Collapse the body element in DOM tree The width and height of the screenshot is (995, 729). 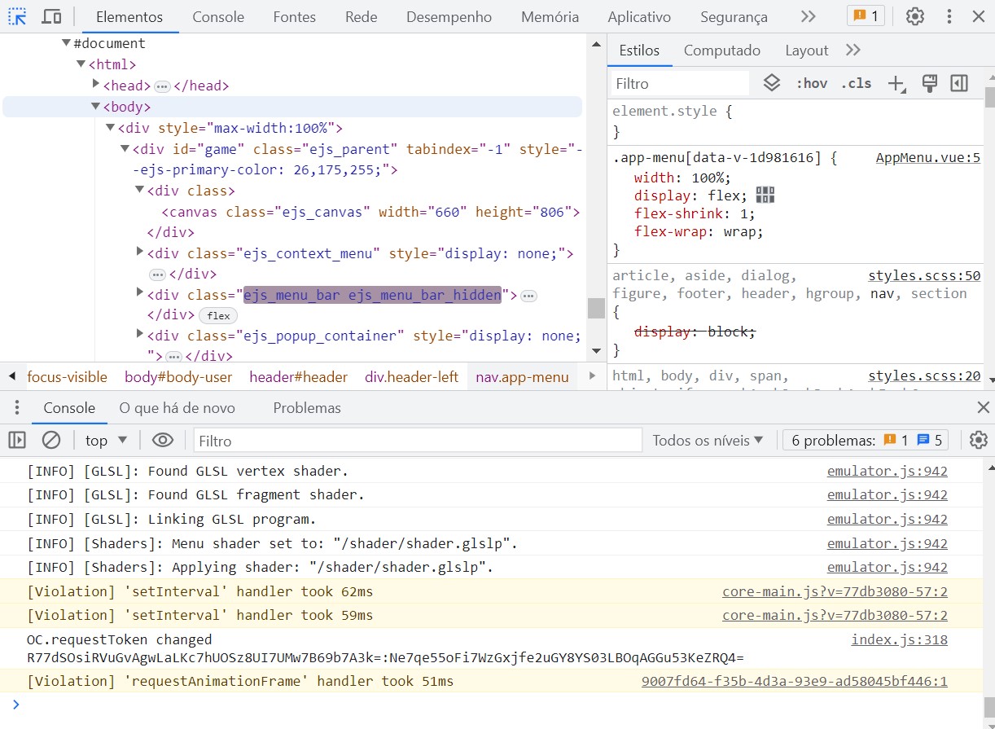coord(96,106)
